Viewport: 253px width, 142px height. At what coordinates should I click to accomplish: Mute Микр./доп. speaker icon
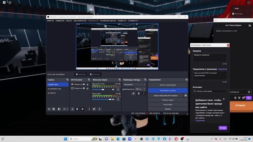click(113, 99)
